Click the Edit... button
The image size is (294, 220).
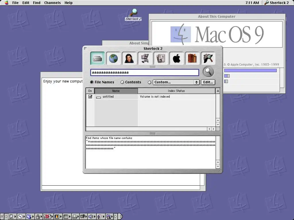click(x=208, y=82)
